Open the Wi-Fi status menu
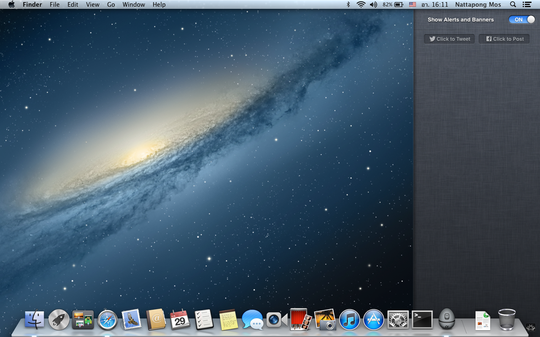540x337 pixels. coord(361,5)
